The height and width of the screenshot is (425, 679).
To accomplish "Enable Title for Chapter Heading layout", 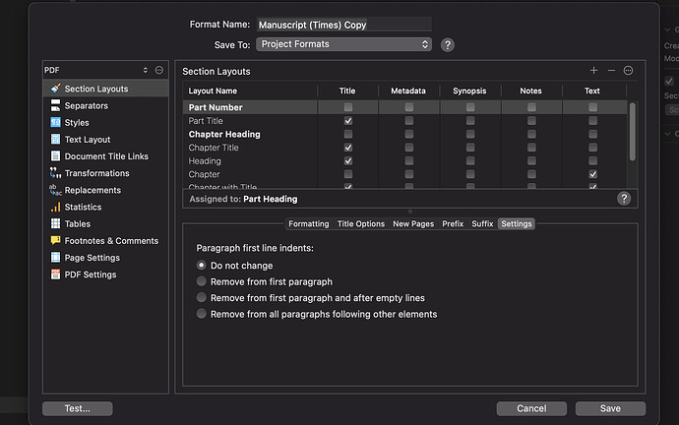I will tap(347, 134).
